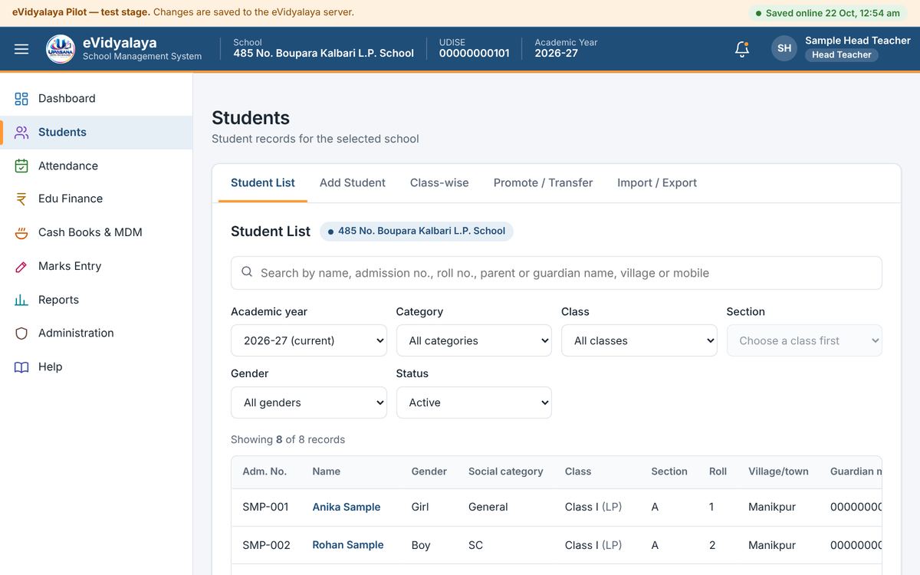The width and height of the screenshot is (920, 575).
Task: Open Dashboard in the sidebar
Action: [96, 99]
